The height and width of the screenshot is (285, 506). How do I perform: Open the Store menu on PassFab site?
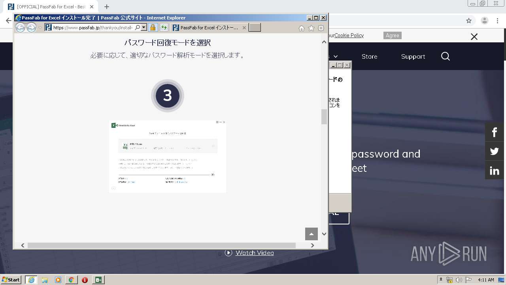[x=369, y=56]
